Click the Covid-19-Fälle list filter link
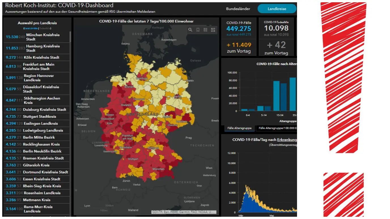Viewport: 390px width, 219px height. click(x=31, y=28)
